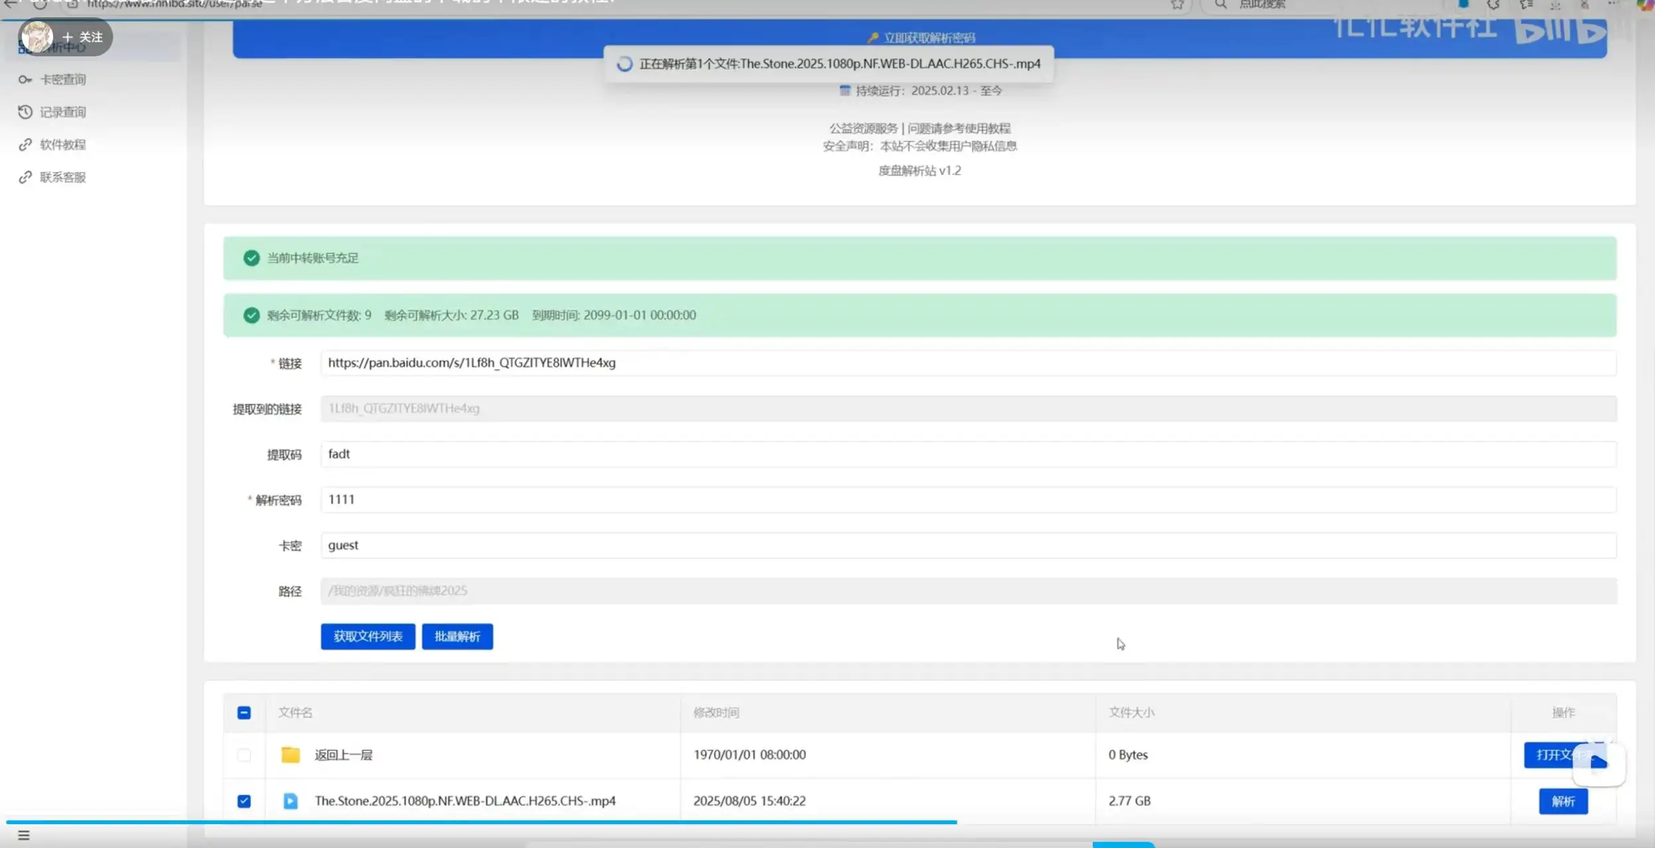This screenshot has width=1655, height=848.
Task: Click the blue video file icon
Action: pos(290,801)
